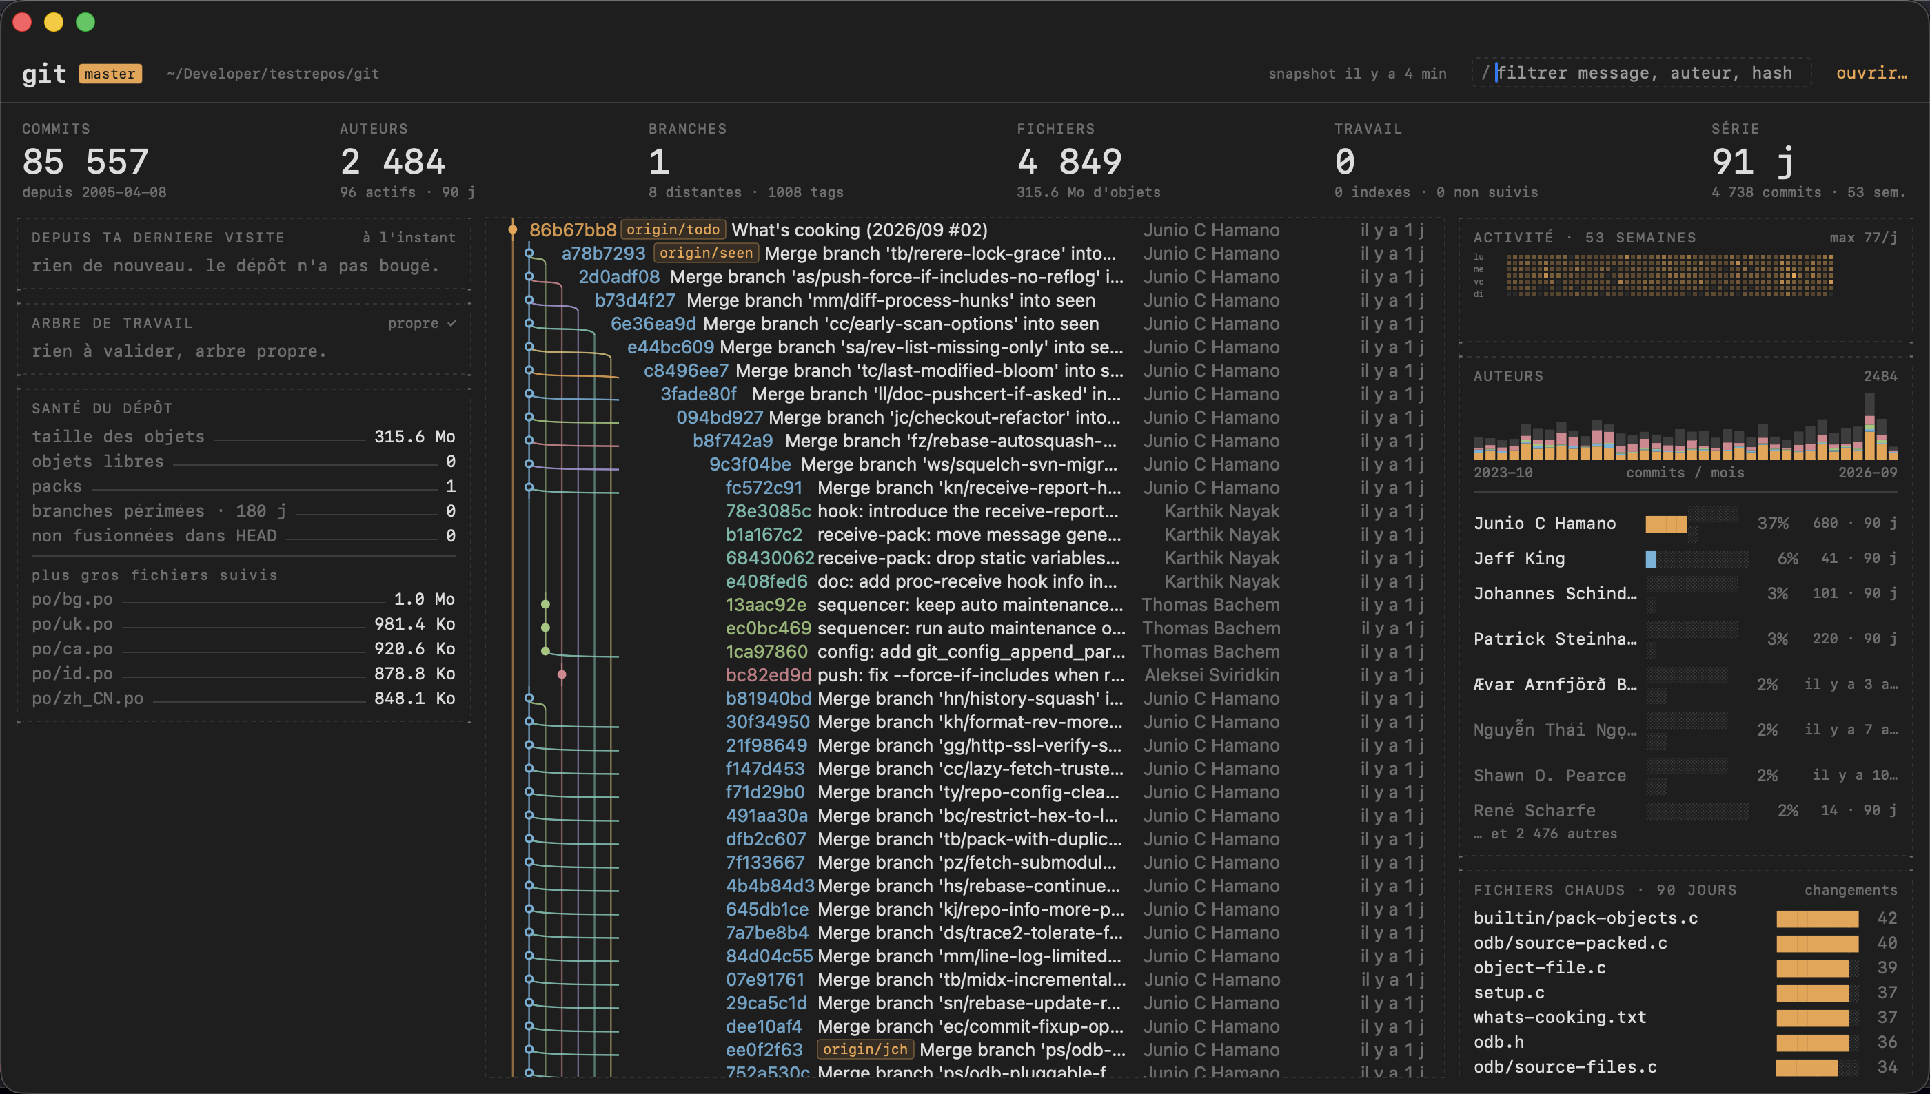This screenshot has height=1094, width=1930.
Task: Select the FICHIERS 4 849 stat
Action: point(1088,160)
